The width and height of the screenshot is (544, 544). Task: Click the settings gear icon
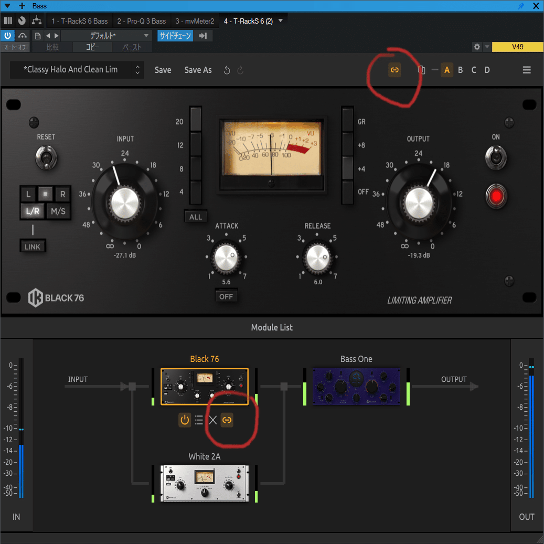tap(477, 47)
